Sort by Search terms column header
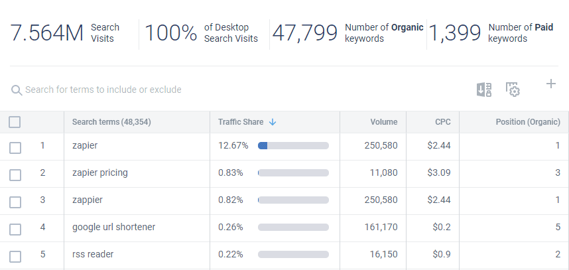The width and height of the screenshot is (569, 270). pyautogui.click(x=111, y=122)
